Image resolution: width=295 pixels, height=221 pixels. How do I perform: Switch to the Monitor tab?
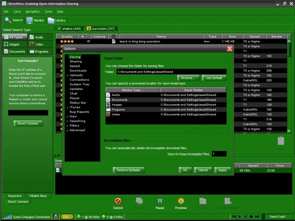[x=35, y=20]
